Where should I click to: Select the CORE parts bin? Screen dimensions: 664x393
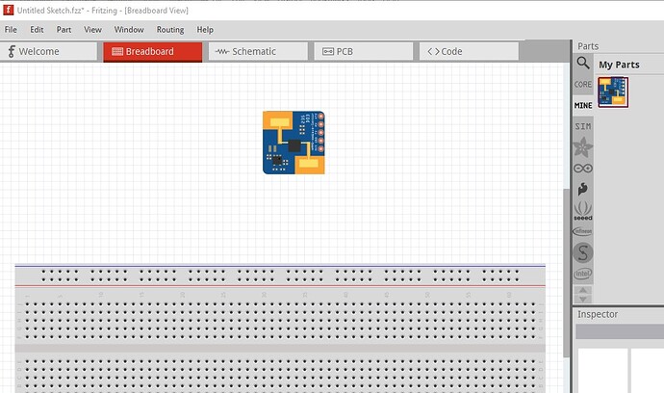(583, 85)
